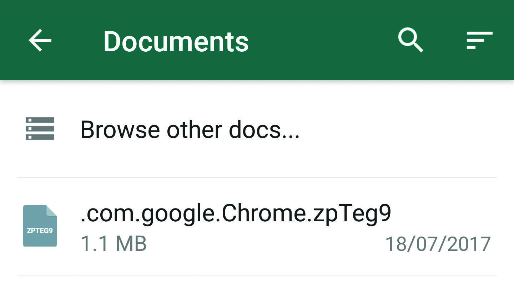Click the list icon beside Browse other docs
Screen dimensions: 514x289
[x=39, y=129]
